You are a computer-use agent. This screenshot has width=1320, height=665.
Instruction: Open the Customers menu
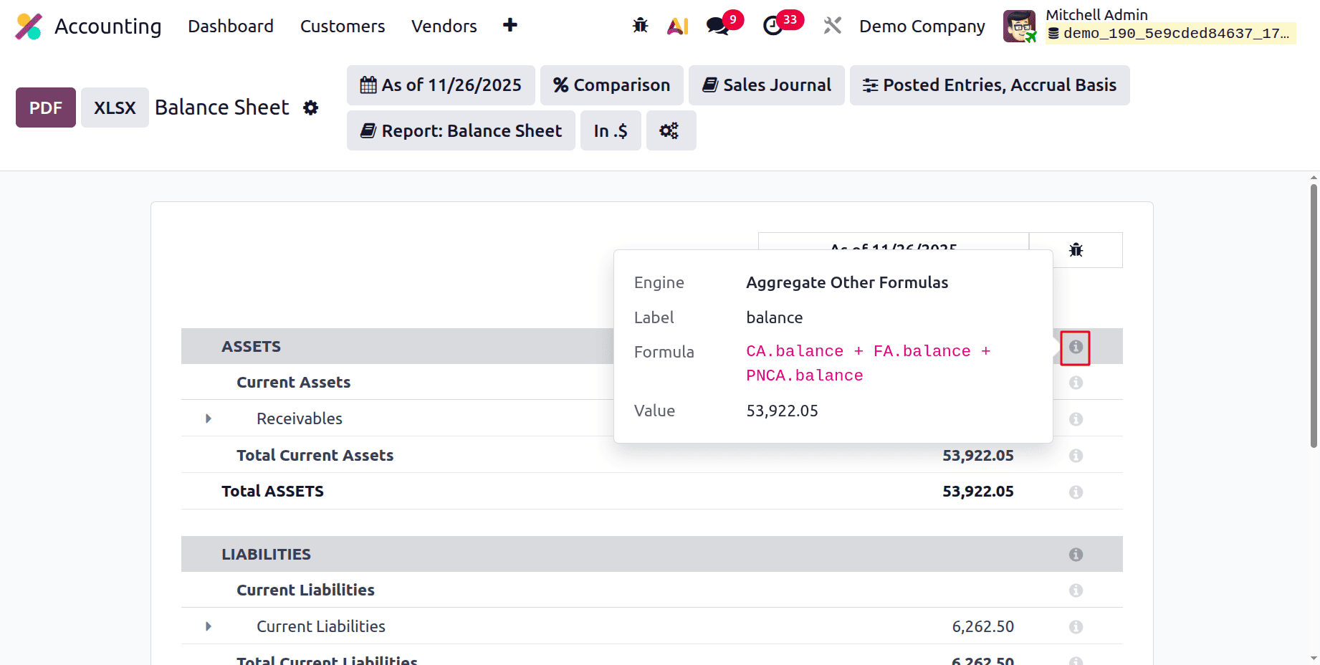pos(343,27)
